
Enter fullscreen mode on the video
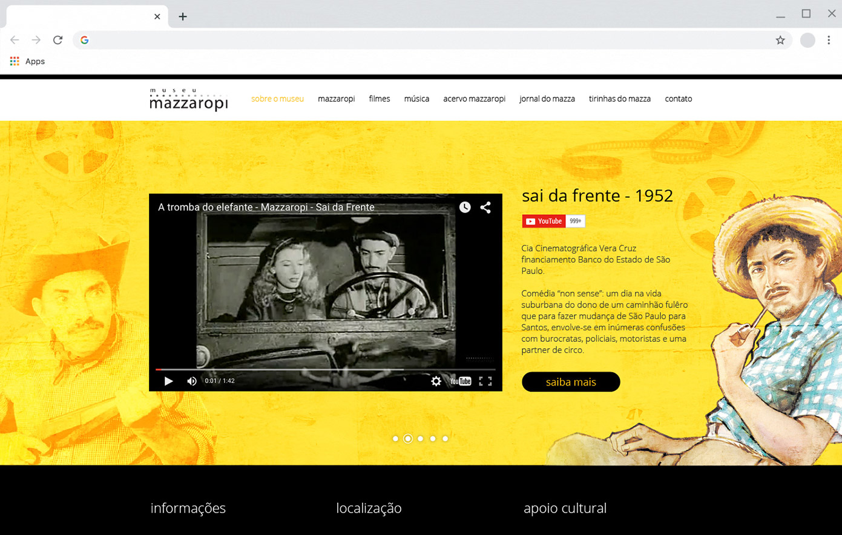(485, 381)
